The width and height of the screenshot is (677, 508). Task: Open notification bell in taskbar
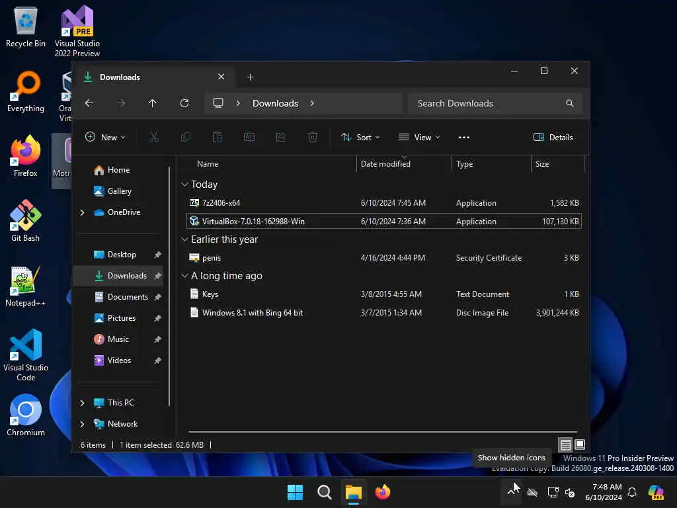click(632, 492)
